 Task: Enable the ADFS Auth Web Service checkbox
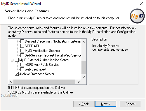22,65
